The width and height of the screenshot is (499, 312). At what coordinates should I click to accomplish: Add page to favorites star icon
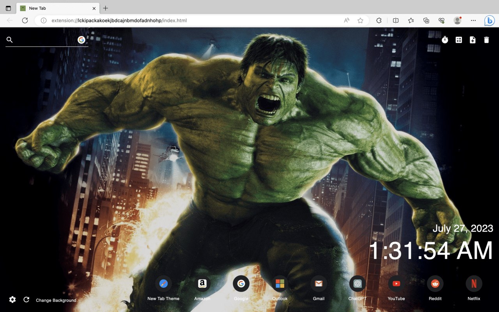coord(360,20)
